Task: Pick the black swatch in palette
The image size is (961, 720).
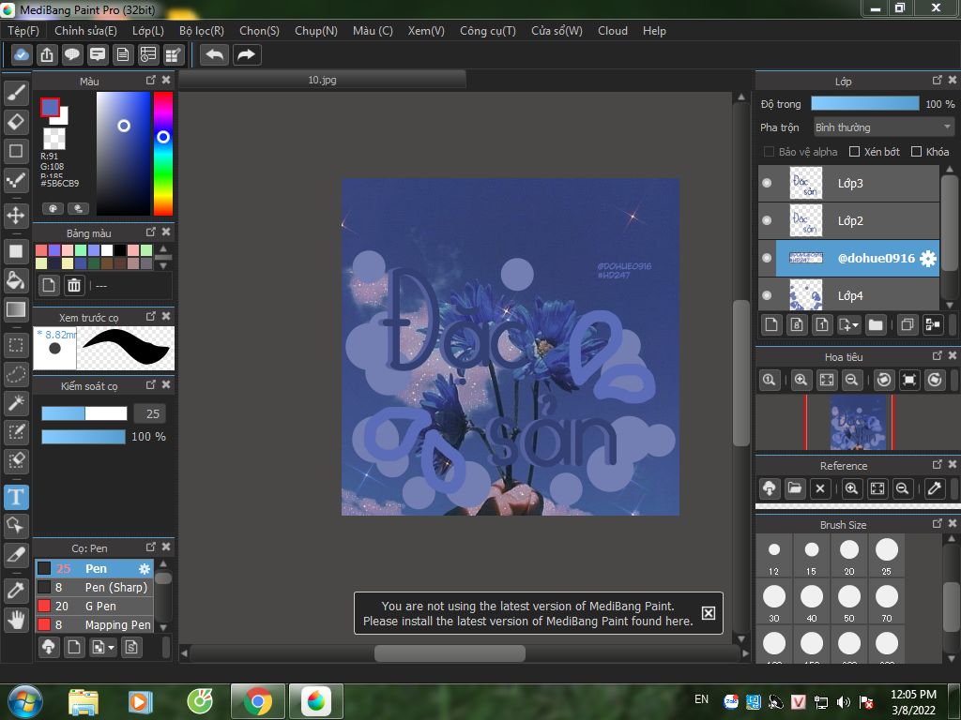Action: pyautogui.click(x=120, y=249)
